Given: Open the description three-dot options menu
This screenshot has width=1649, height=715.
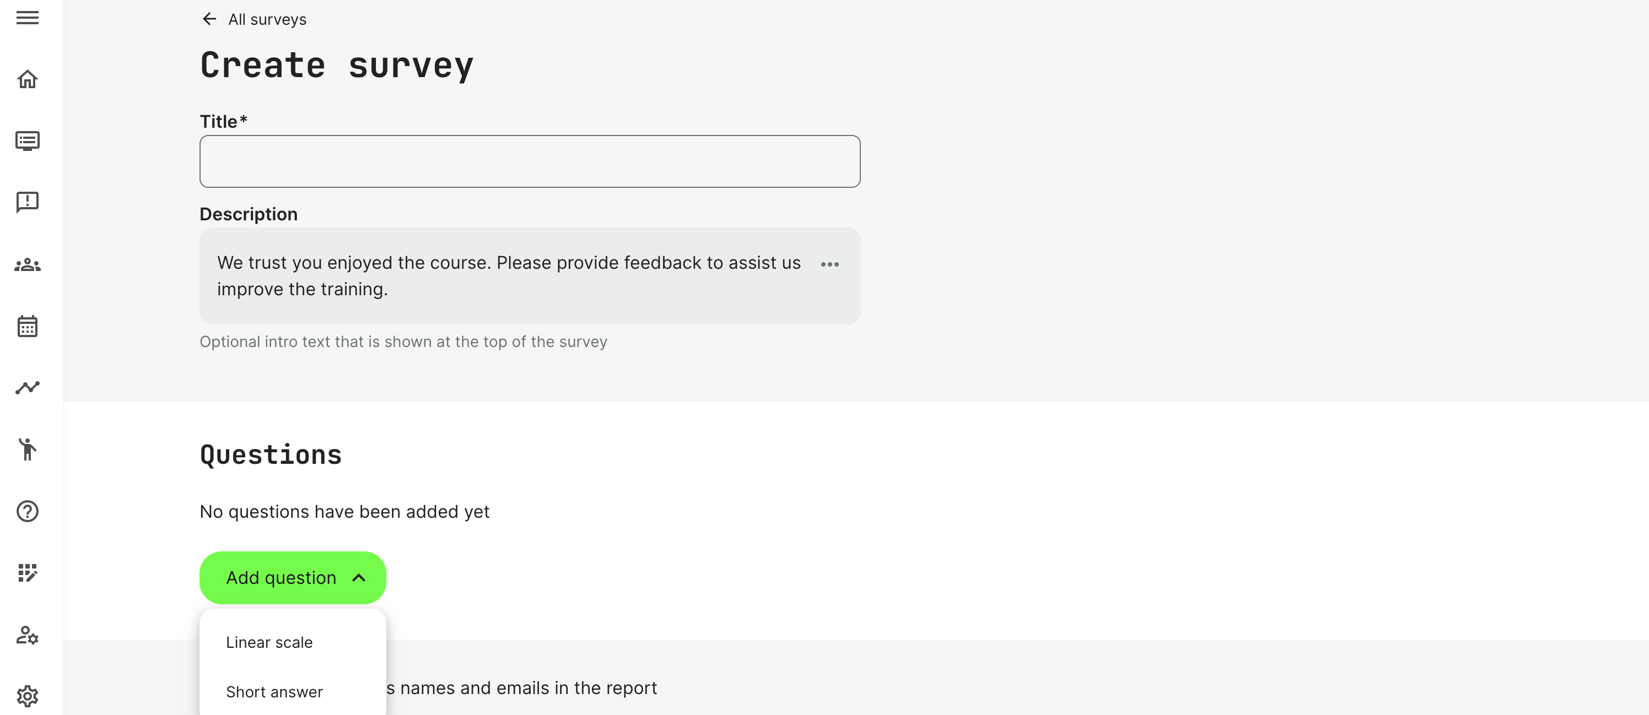Looking at the screenshot, I should tap(829, 264).
